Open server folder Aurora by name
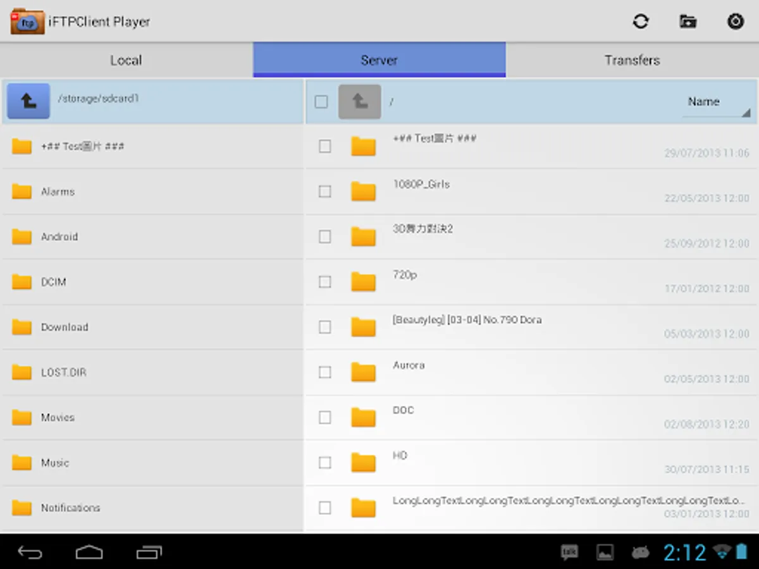The height and width of the screenshot is (569, 759). (x=409, y=365)
